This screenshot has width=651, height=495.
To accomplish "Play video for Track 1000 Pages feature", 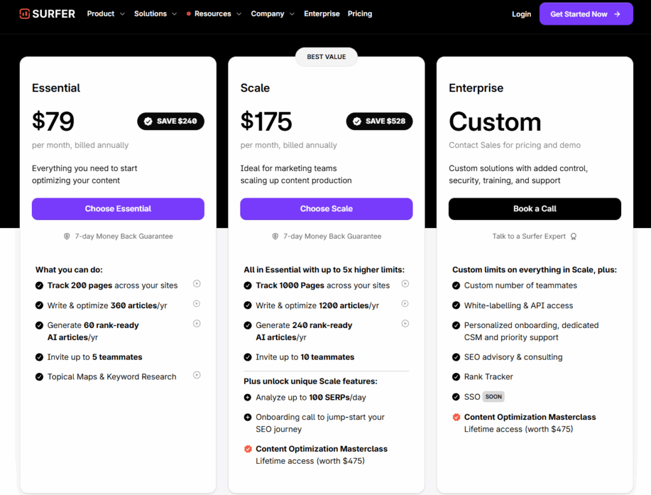I will tap(405, 284).
